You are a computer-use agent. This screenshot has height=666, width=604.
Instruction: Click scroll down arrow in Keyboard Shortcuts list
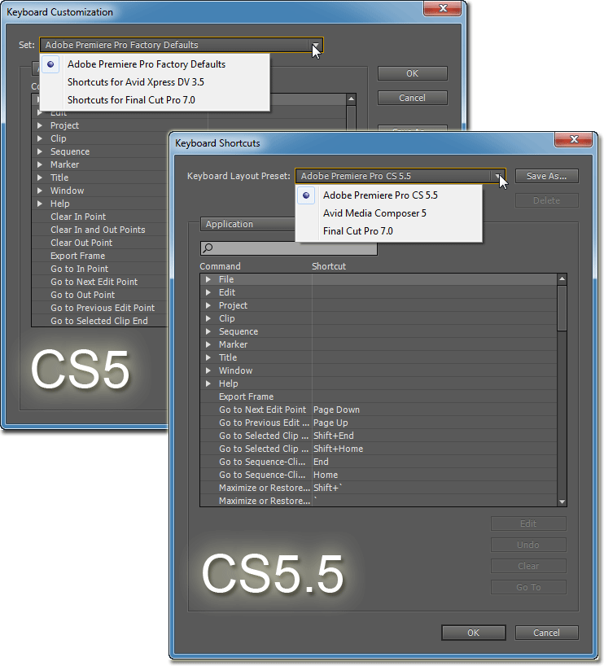click(x=562, y=502)
